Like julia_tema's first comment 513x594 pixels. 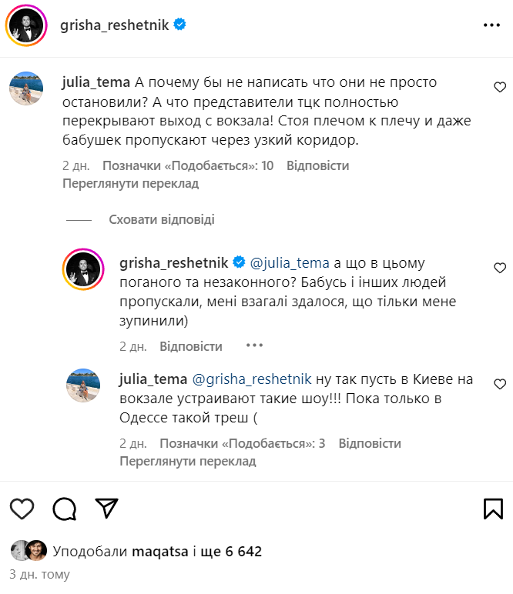499,87
